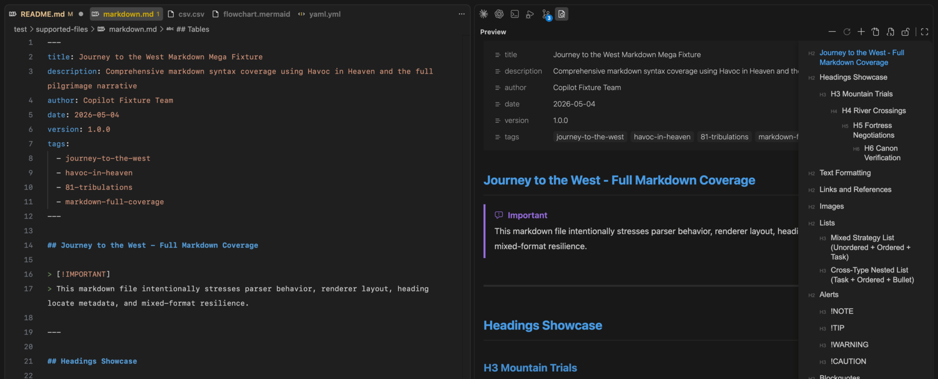
Task: Click the tags property icon
Action: [497, 137]
